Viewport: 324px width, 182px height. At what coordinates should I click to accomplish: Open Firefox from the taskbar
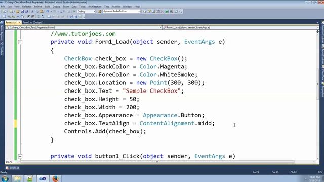pos(55,178)
